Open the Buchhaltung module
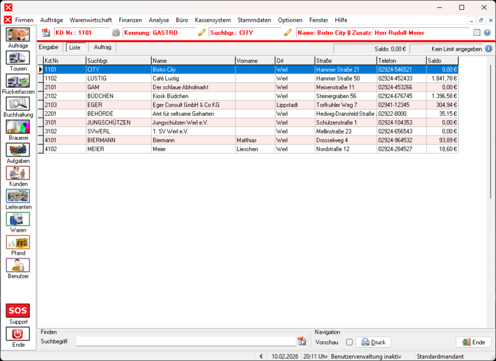Image resolution: width=496 pixels, height=361 pixels. click(x=17, y=104)
